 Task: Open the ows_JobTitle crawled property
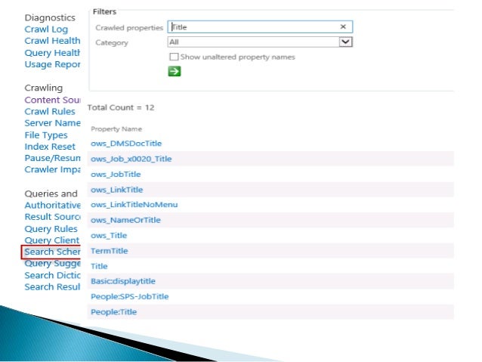116,175
